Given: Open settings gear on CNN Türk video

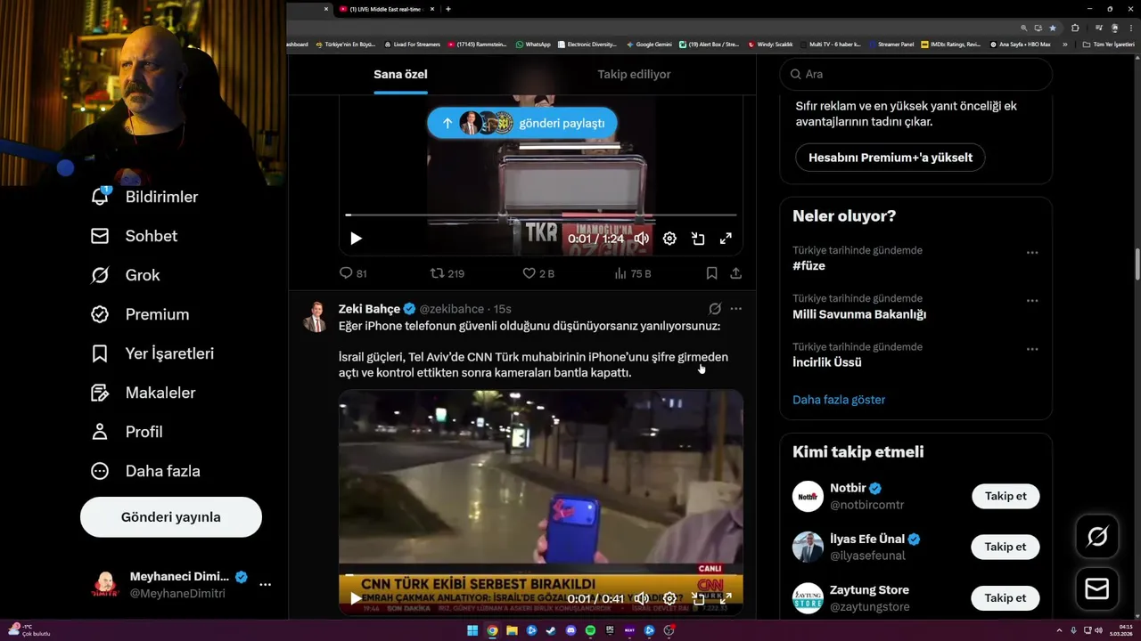Looking at the screenshot, I should coord(669,598).
